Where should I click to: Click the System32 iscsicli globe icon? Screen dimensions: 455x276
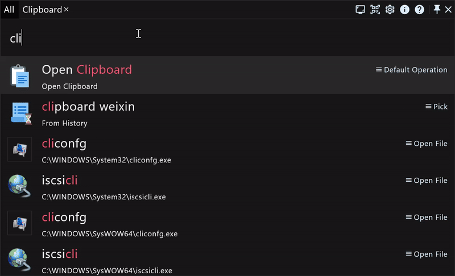coord(19,186)
